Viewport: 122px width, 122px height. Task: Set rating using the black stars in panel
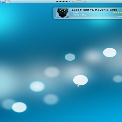tap(63, 2)
